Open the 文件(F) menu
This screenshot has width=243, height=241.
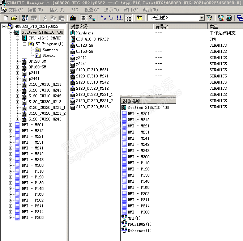(16, 10)
